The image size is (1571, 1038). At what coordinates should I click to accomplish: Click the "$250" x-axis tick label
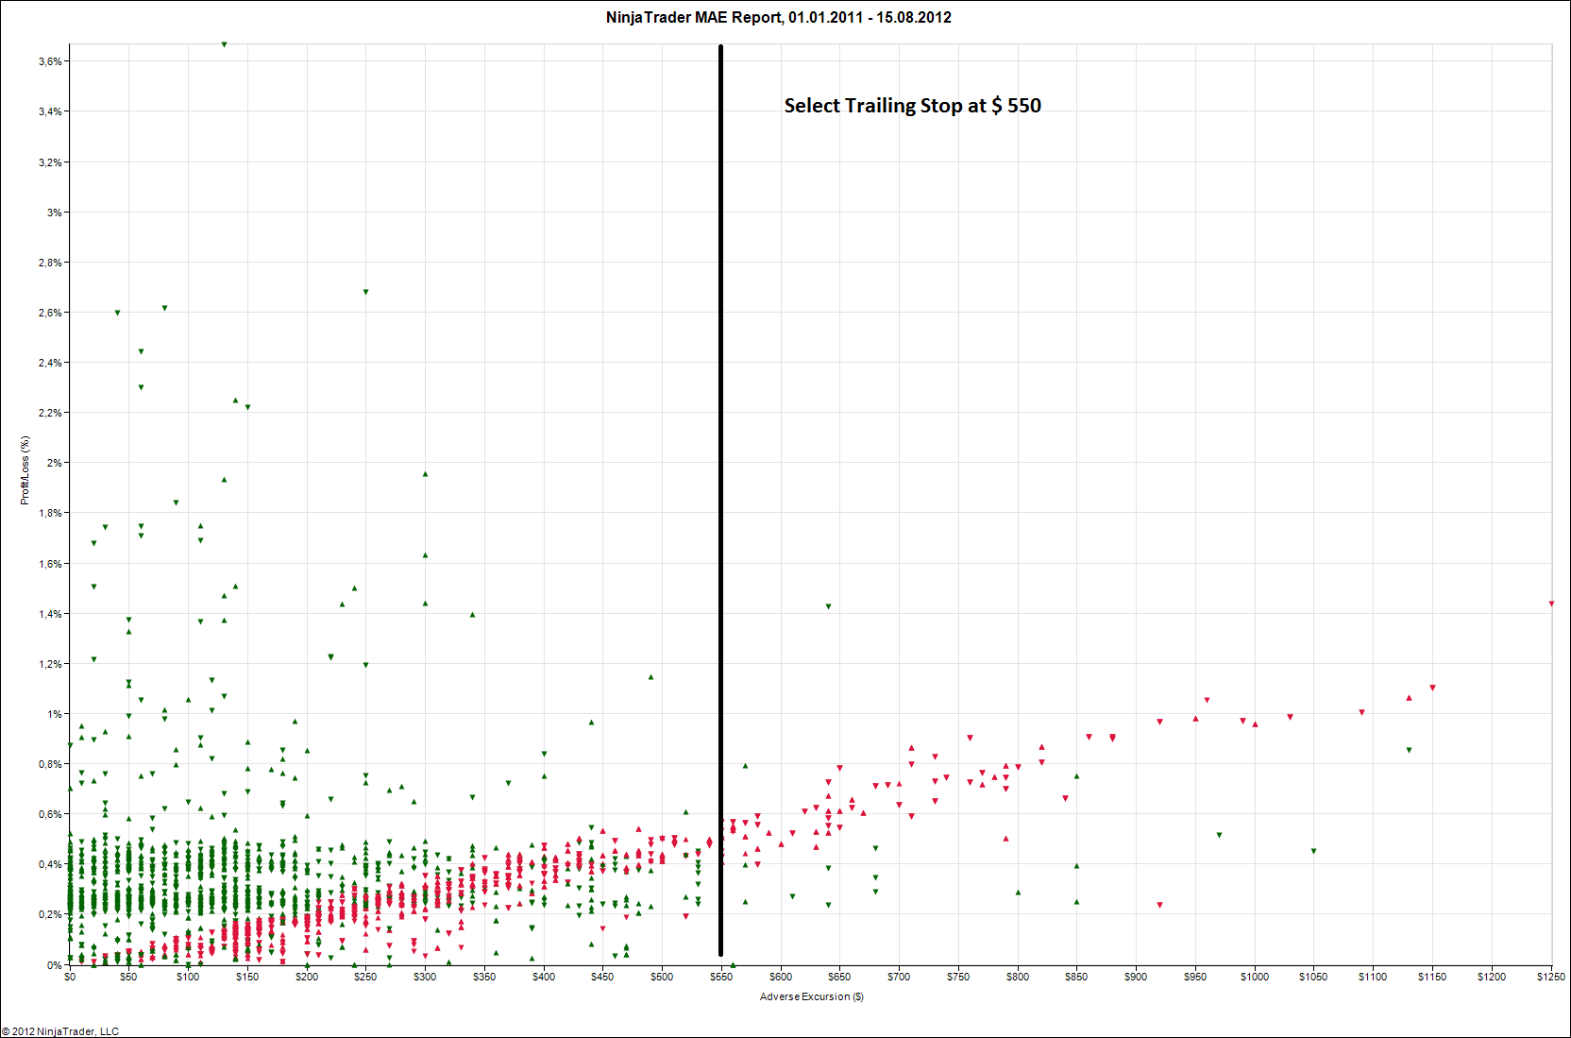[x=365, y=977]
